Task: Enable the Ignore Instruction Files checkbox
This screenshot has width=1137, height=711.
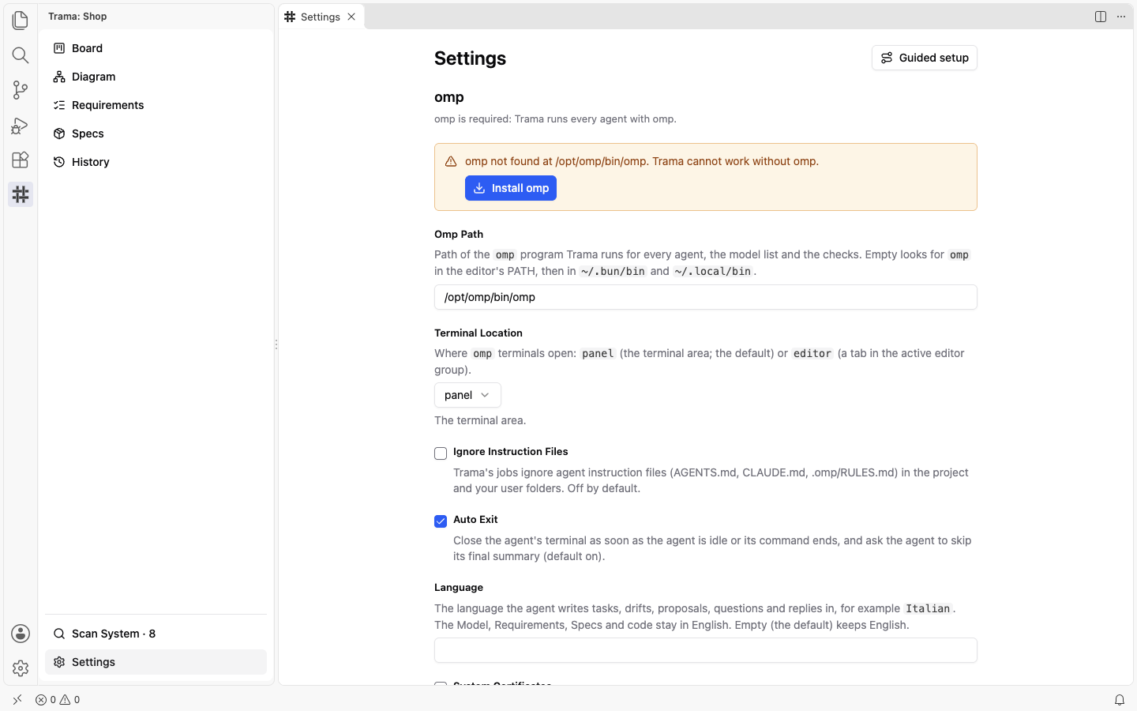Action: pyautogui.click(x=441, y=453)
